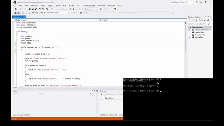Viewport: 224px width, 126px height.
Task: Open the FILE menu
Action: click(14, 6)
